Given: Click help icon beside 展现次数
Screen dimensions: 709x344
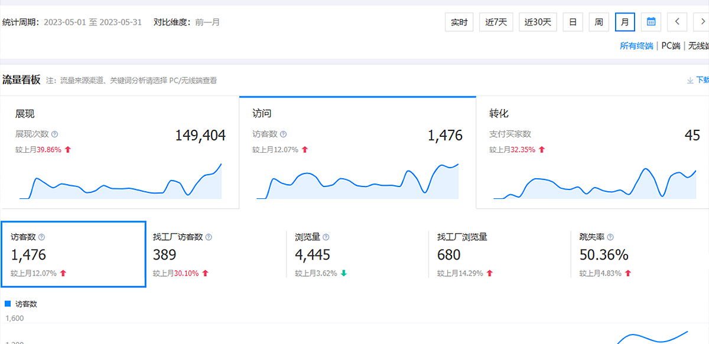Looking at the screenshot, I should coord(55,135).
